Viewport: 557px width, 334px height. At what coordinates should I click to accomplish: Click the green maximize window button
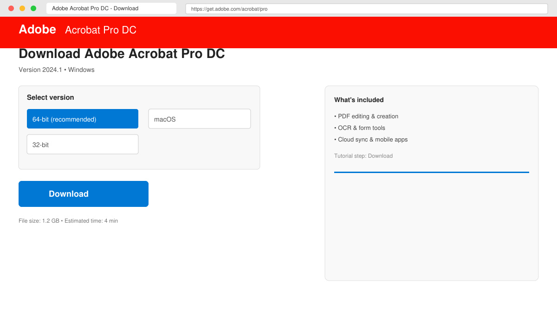pos(33,8)
